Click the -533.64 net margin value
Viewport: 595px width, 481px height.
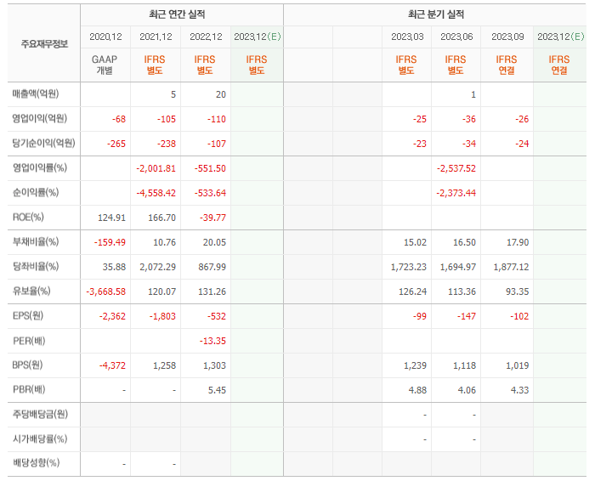pyautogui.click(x=210, y=193)
